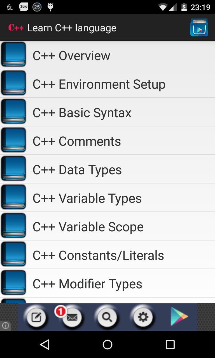Image resolution: width=215 pixels, height=358 pixels.
Task: Tap the book icon beside C++ Modifier Types
Action: pos(13,282)
